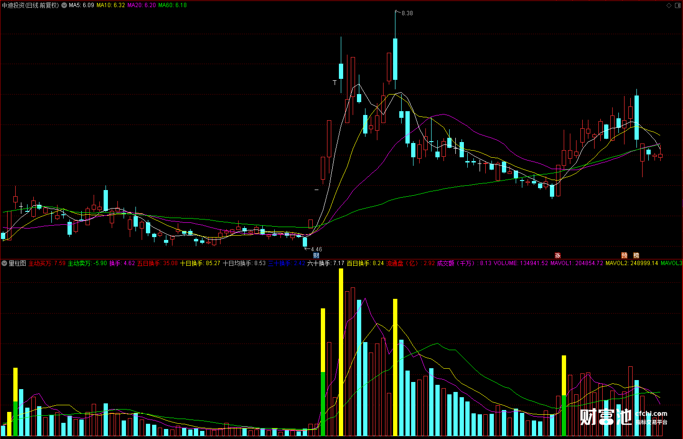This screenshot has width=683, height=439.
Task: Click the 预 marker icon below candles
Action: point(625,256)
